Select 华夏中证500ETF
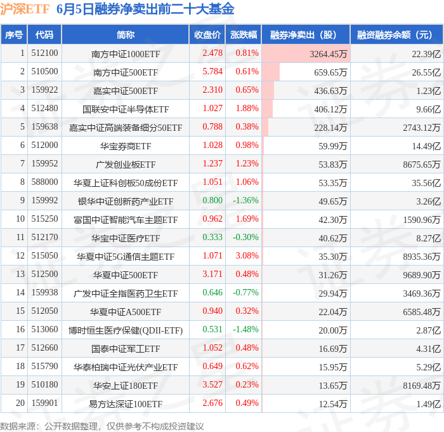 (x=126, y=275)
